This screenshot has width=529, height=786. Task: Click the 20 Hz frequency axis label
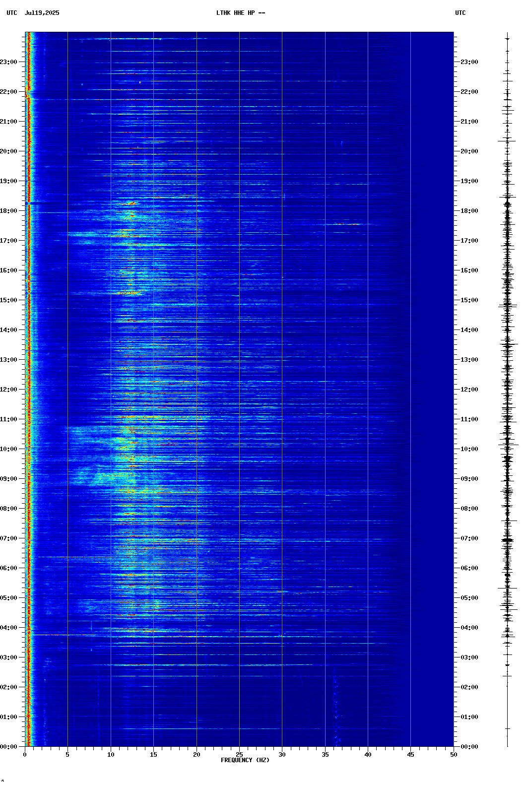click(197, 755)
